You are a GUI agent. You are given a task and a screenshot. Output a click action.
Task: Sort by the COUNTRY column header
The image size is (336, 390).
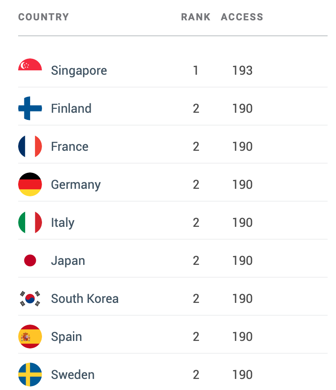[x=43, y=17]
